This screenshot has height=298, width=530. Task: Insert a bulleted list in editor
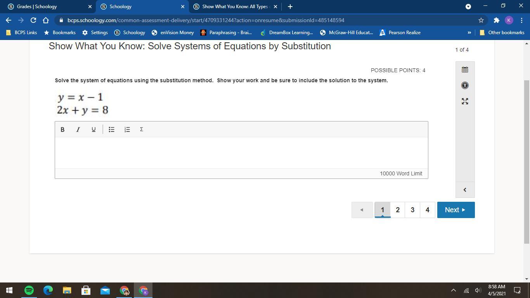pos(111,129)
